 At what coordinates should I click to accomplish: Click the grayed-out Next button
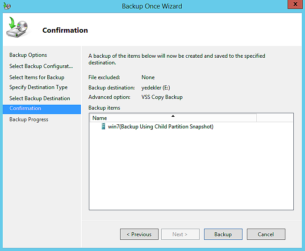180,234
